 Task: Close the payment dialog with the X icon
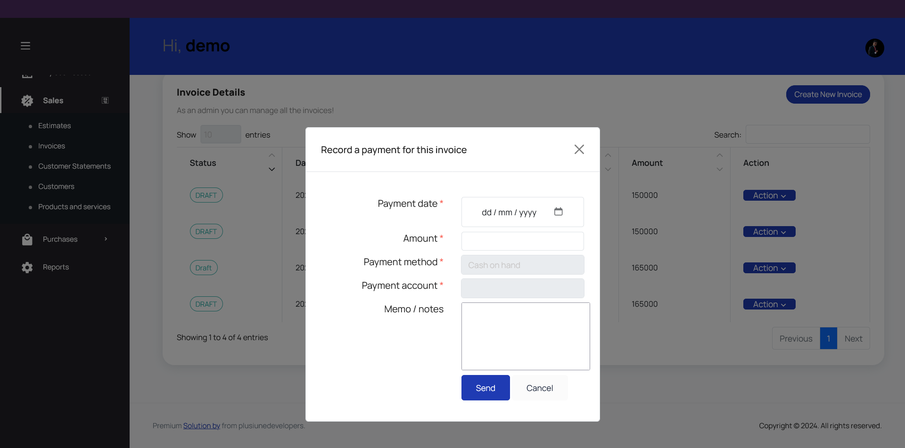579,149
